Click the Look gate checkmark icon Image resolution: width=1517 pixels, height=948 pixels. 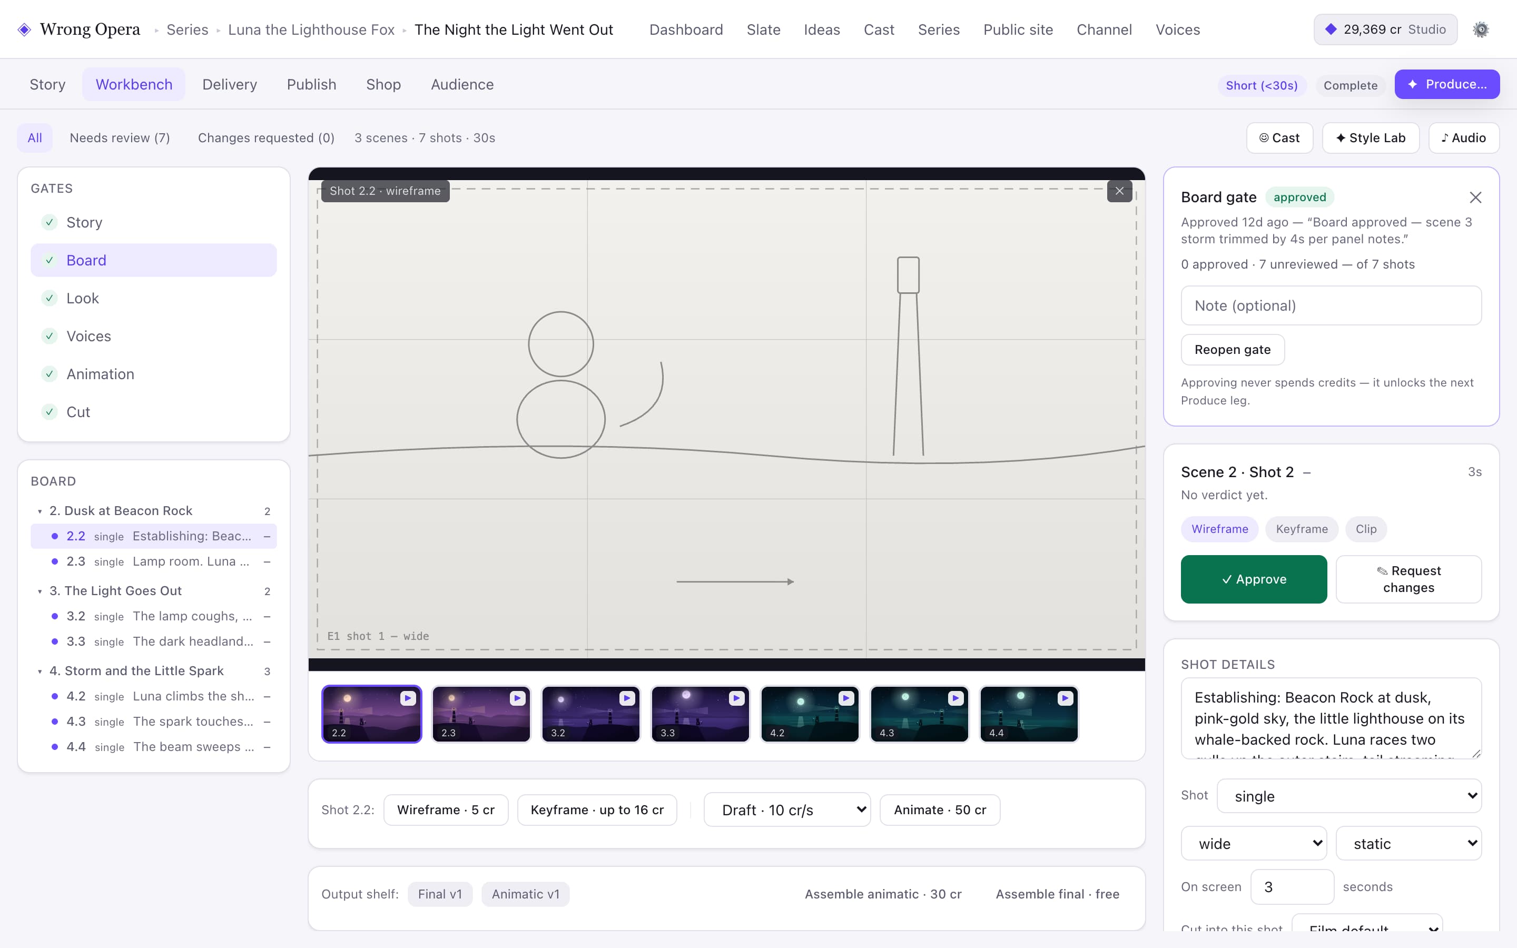(49, 299)
